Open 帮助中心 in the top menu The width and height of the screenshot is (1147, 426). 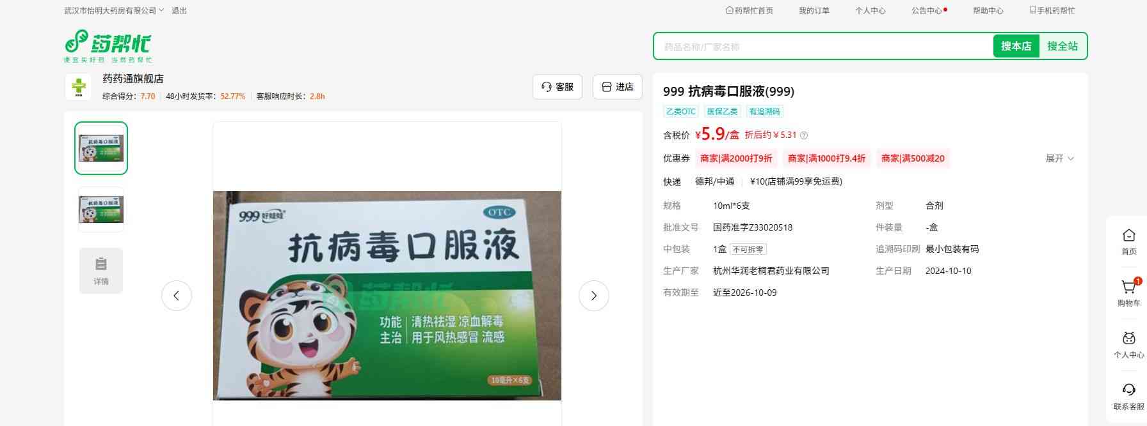pyautogui.click(x=988, y=11)
